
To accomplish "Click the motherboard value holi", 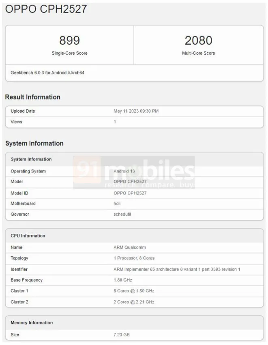I will click(117, 204).
